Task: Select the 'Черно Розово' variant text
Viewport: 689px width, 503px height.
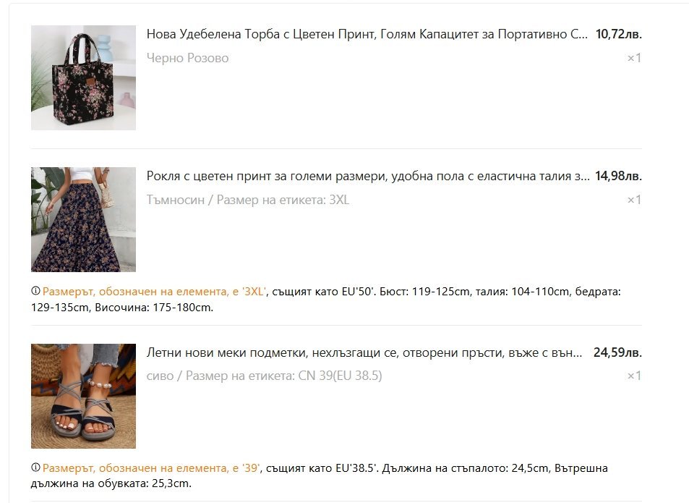Action: click(188, 58)
